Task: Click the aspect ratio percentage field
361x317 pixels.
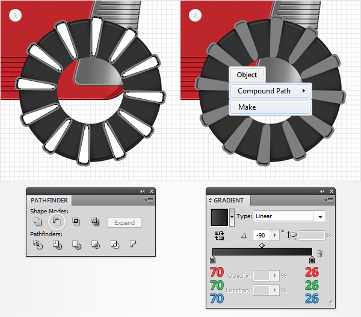Action: coord(312,236)
